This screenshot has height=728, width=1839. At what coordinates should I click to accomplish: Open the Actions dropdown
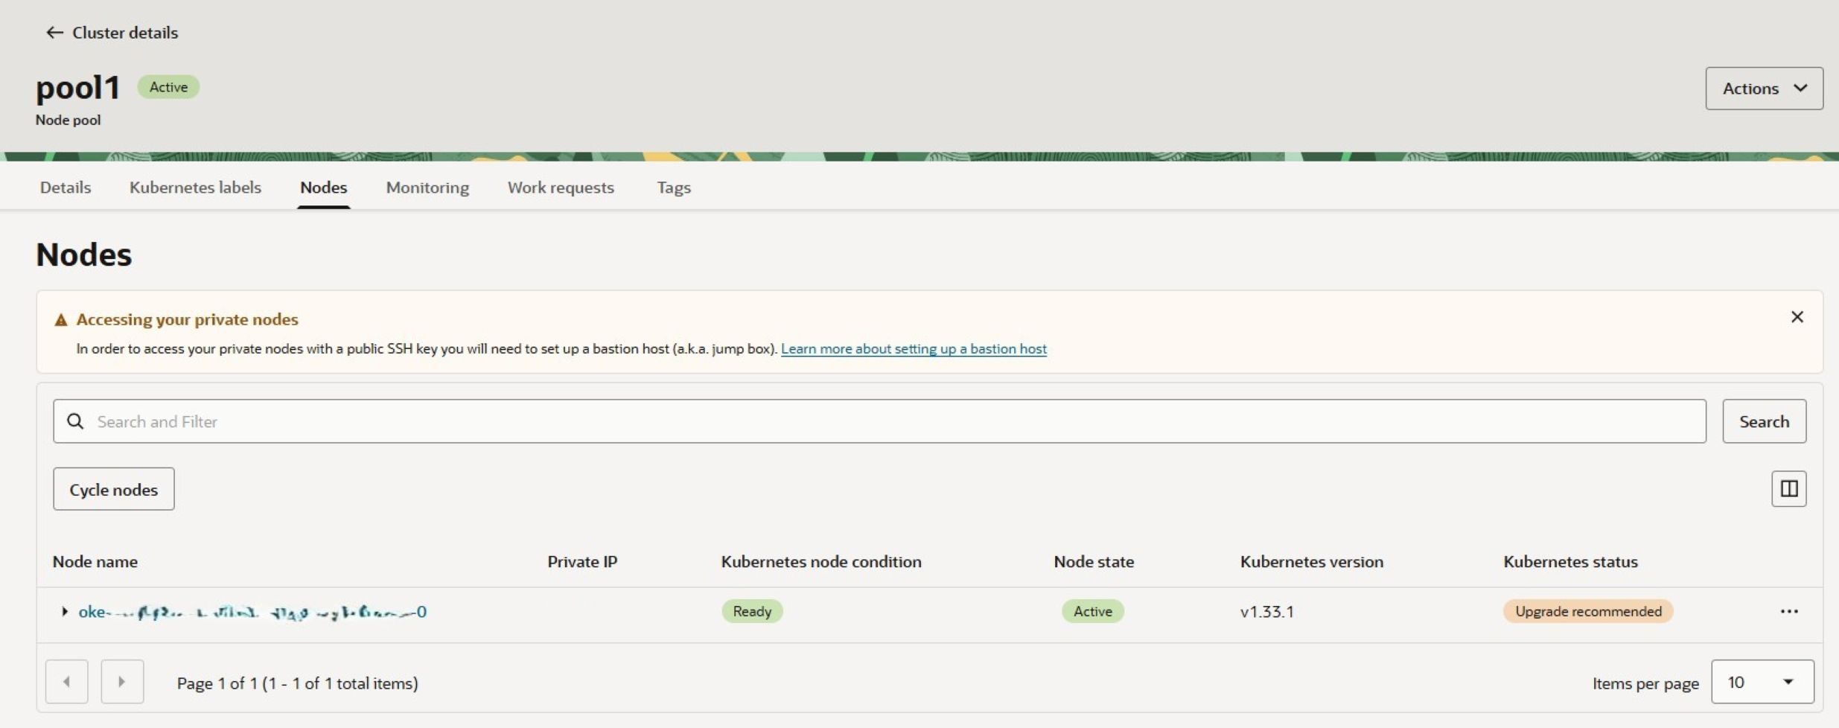(1763, 88)
